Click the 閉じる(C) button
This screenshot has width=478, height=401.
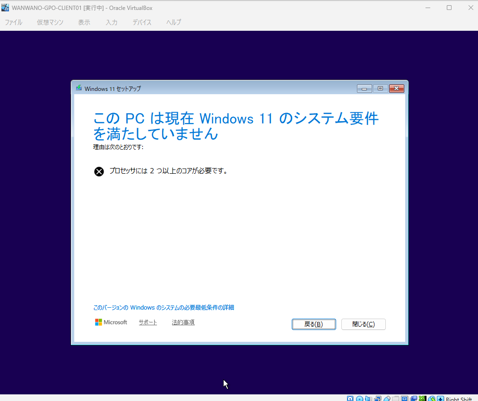coord(364,324)
